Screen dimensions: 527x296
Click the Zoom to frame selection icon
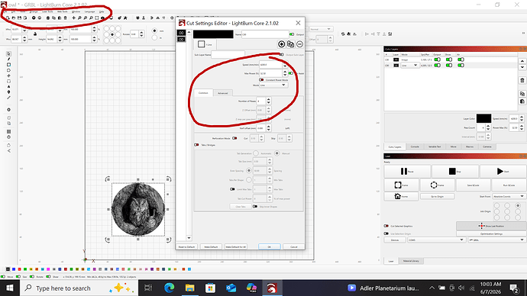(97, 18)
